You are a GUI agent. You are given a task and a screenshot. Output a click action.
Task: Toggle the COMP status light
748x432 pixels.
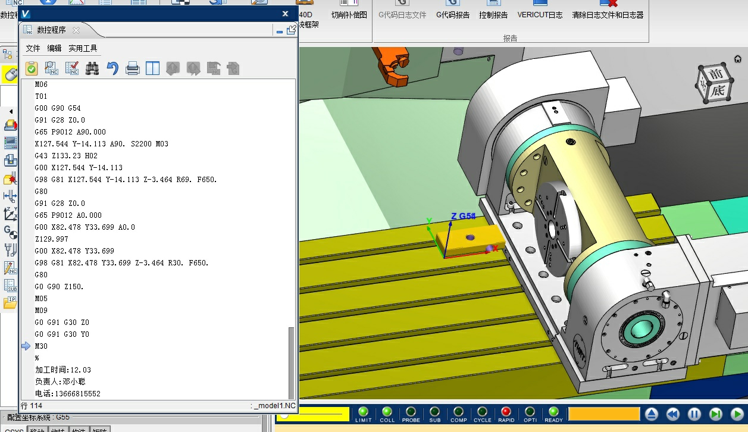click(x=459, y=411)
